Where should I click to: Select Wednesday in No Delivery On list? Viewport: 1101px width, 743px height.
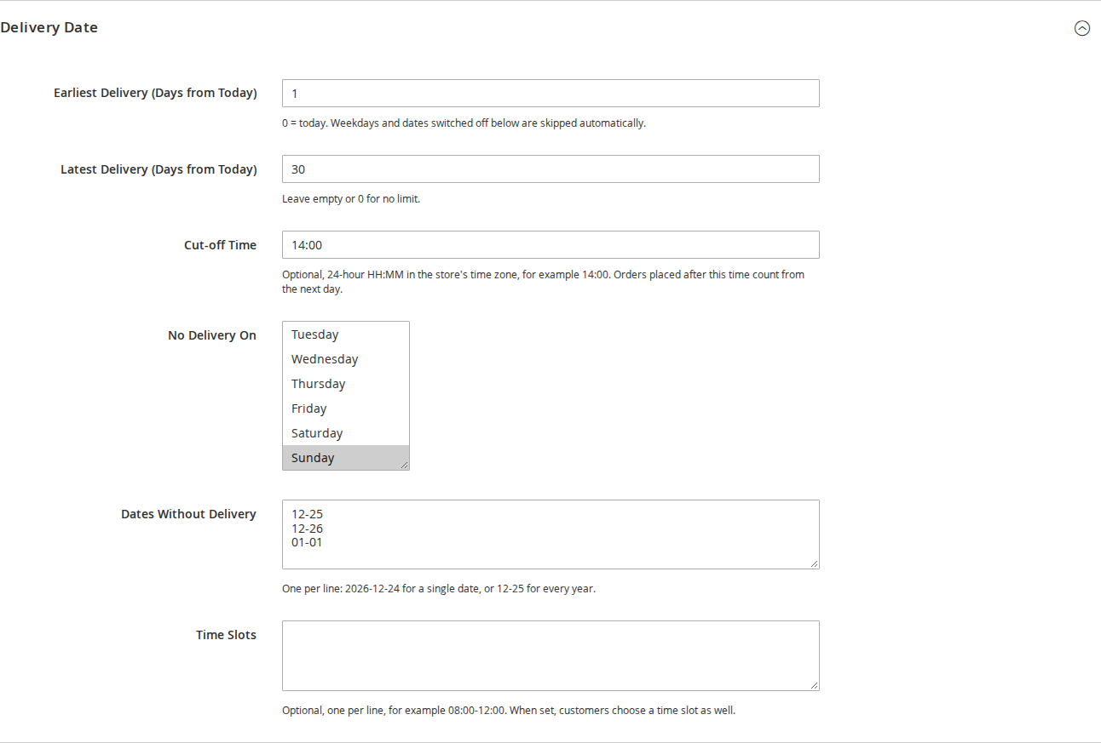345,359
